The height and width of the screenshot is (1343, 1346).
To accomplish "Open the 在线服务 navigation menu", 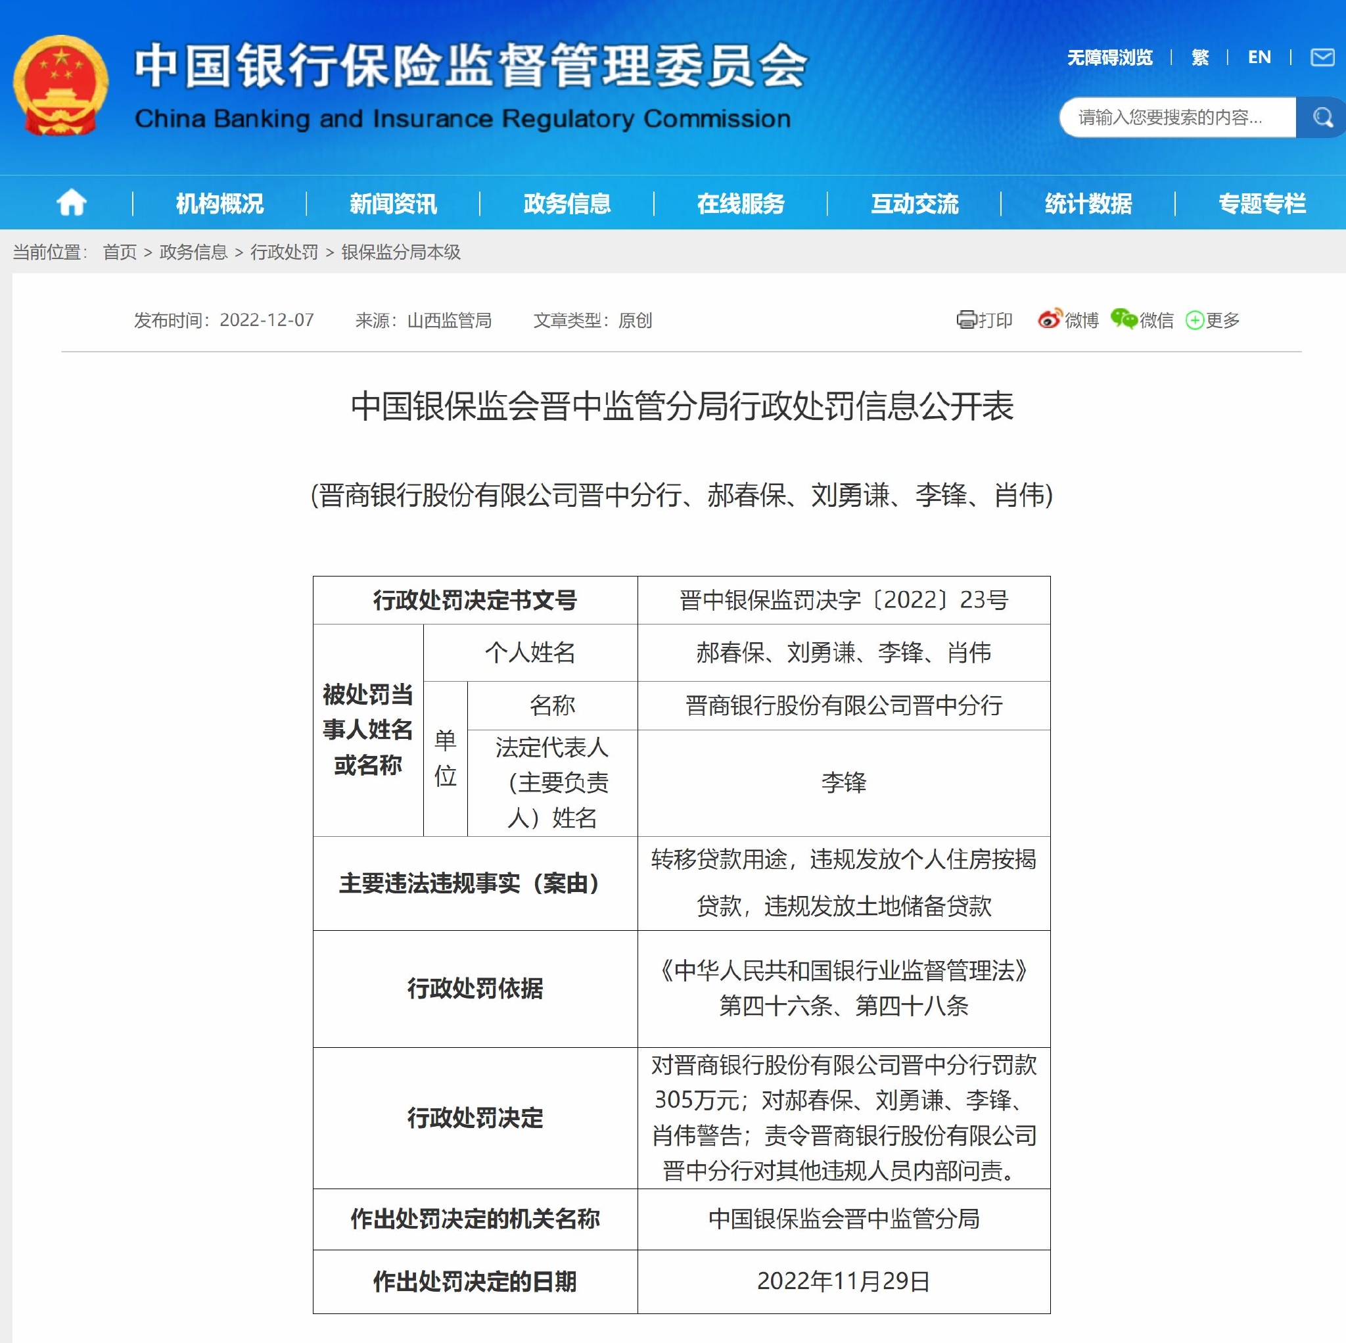I will pos(741,203).
